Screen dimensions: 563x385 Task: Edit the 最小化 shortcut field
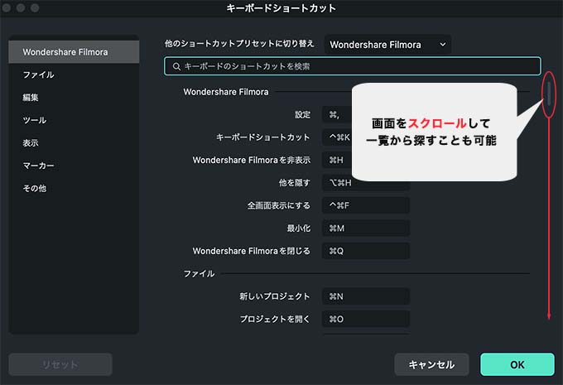[x=366, y=228]
